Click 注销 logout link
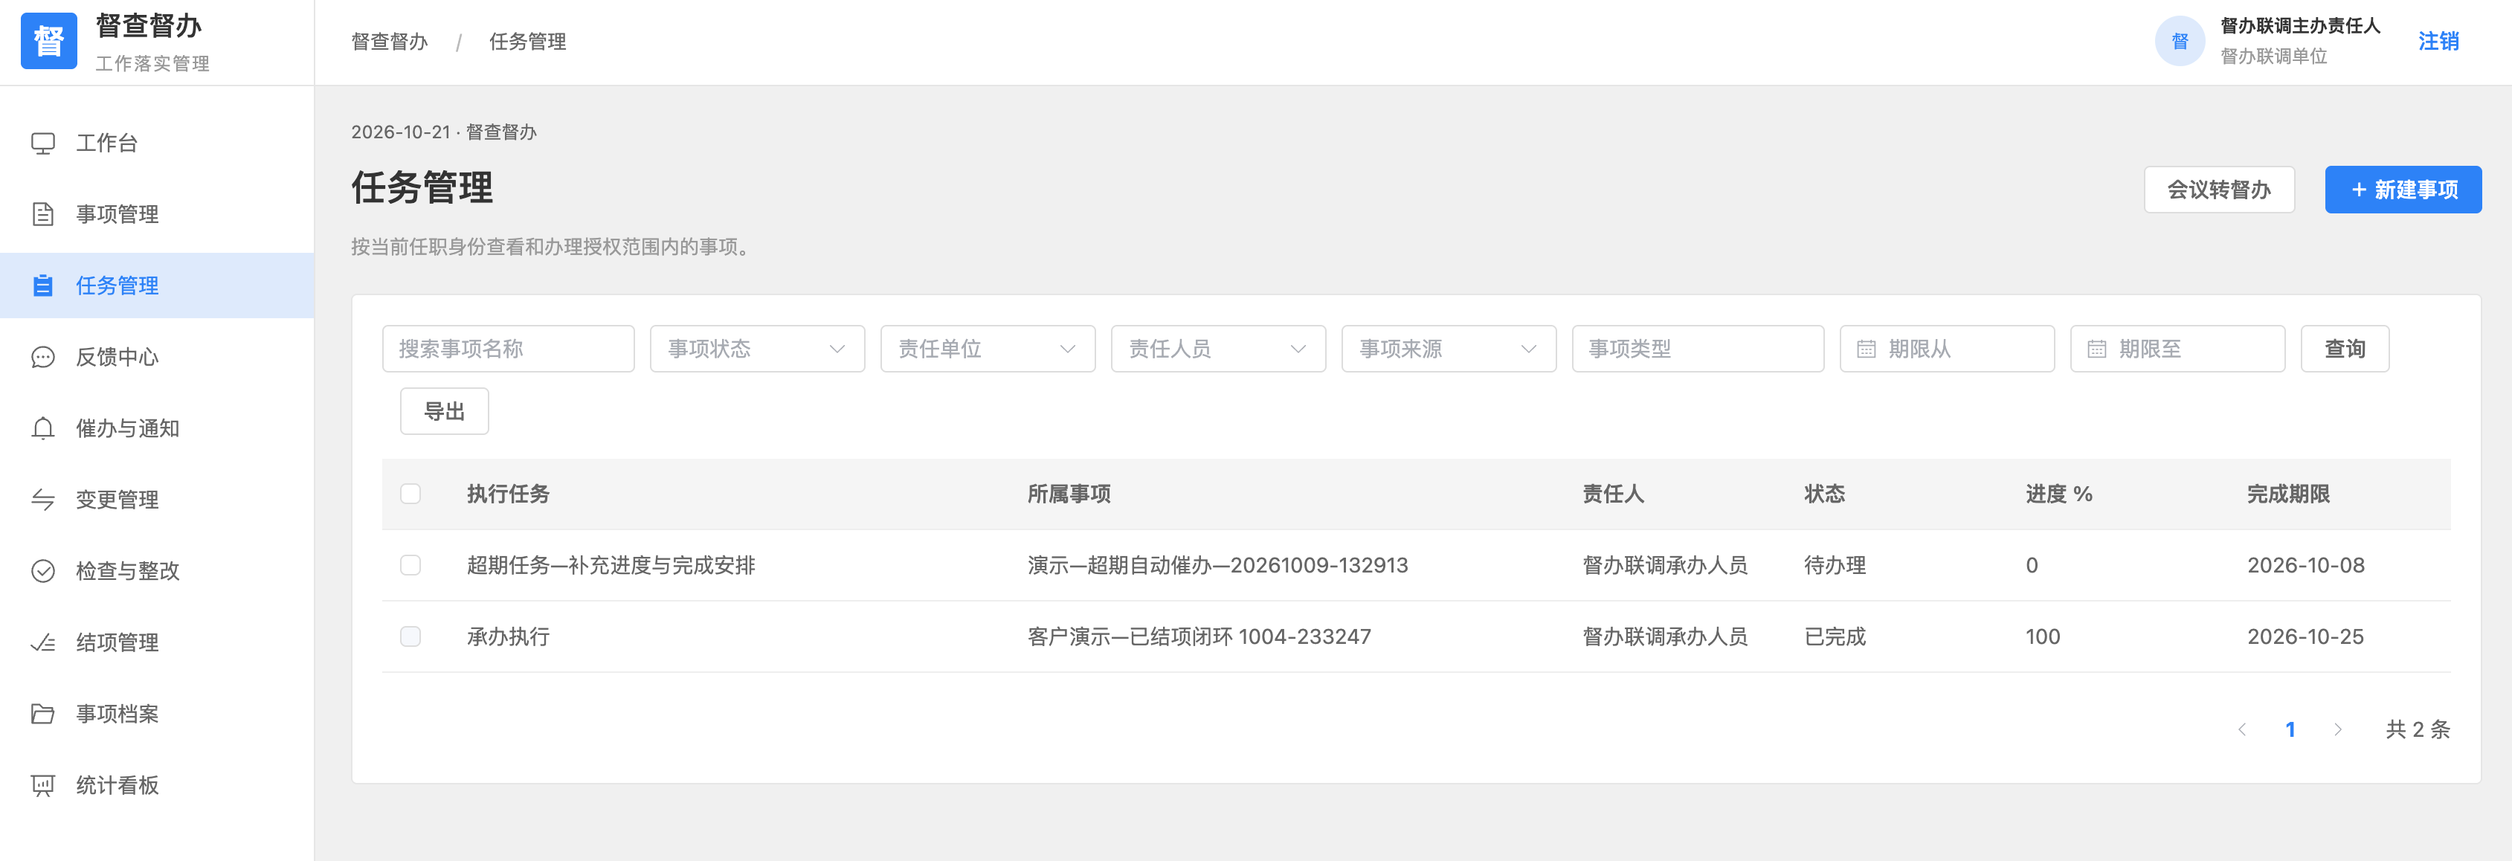 (x=2438, y=41)
